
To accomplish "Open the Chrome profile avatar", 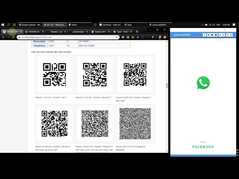I will (x=160, y=37).
